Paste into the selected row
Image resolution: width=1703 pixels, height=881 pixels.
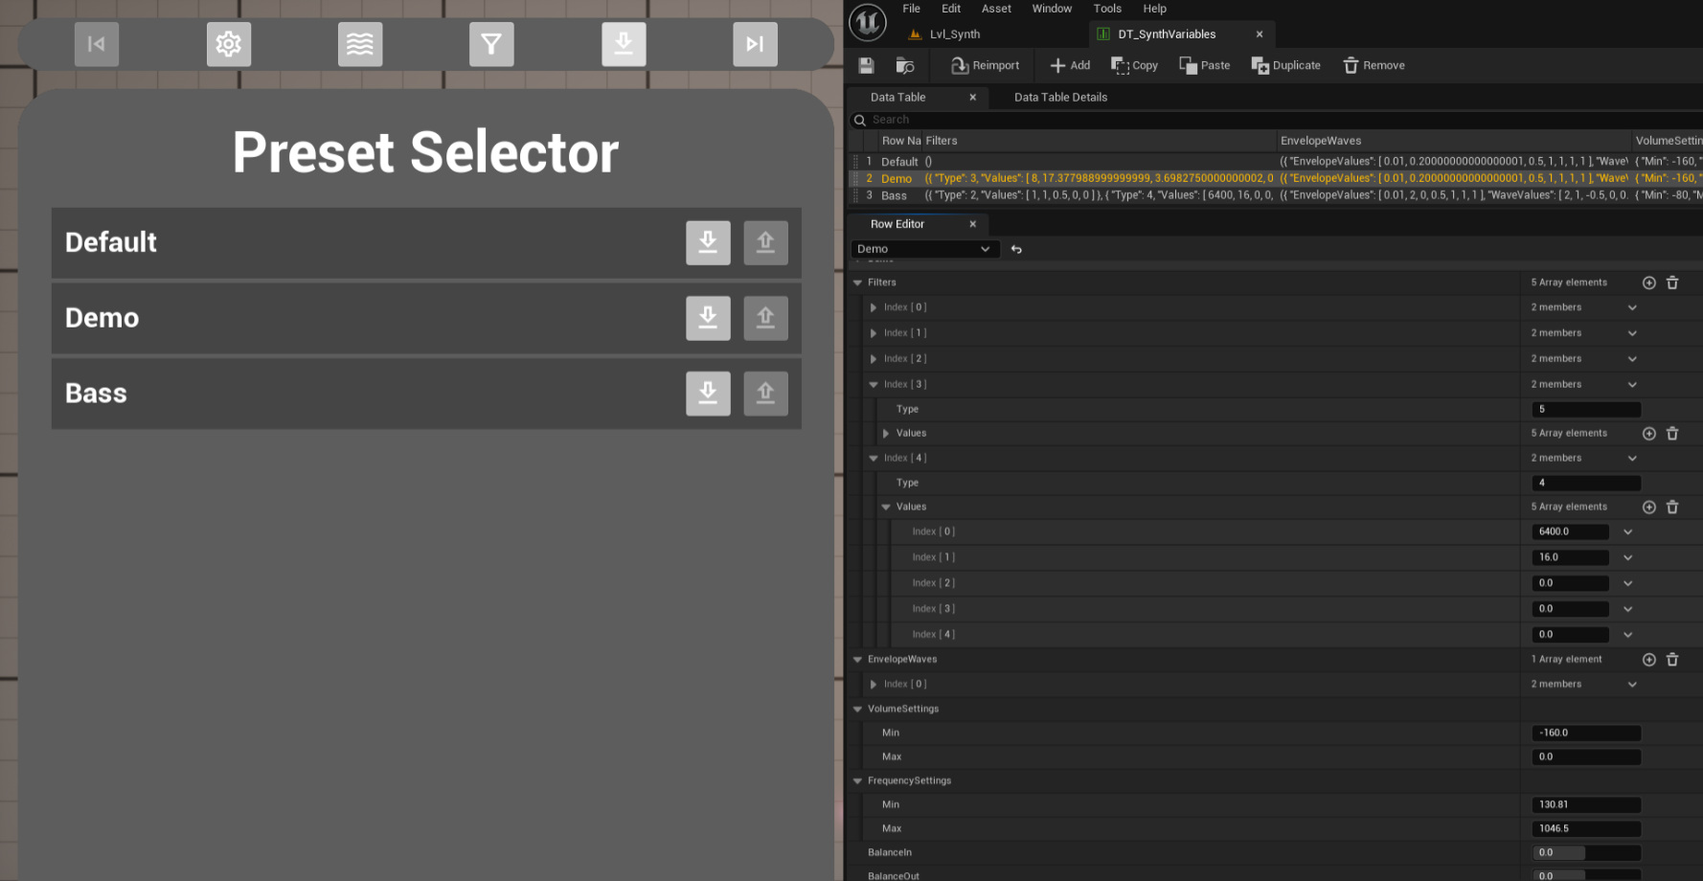pyautogui.click(x=1205, y=65)
